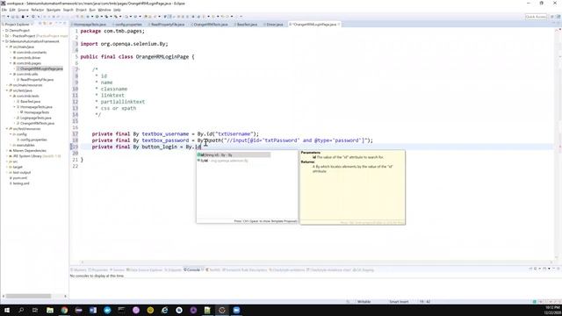562x316 pixels.
Task: Switch to the HomepageTests.java editor tab
Action: (90, 25)
